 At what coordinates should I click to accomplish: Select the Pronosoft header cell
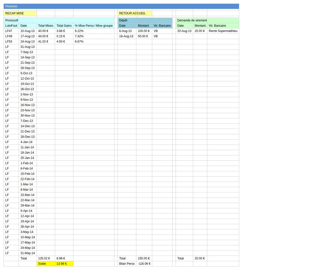pos(59,20)
